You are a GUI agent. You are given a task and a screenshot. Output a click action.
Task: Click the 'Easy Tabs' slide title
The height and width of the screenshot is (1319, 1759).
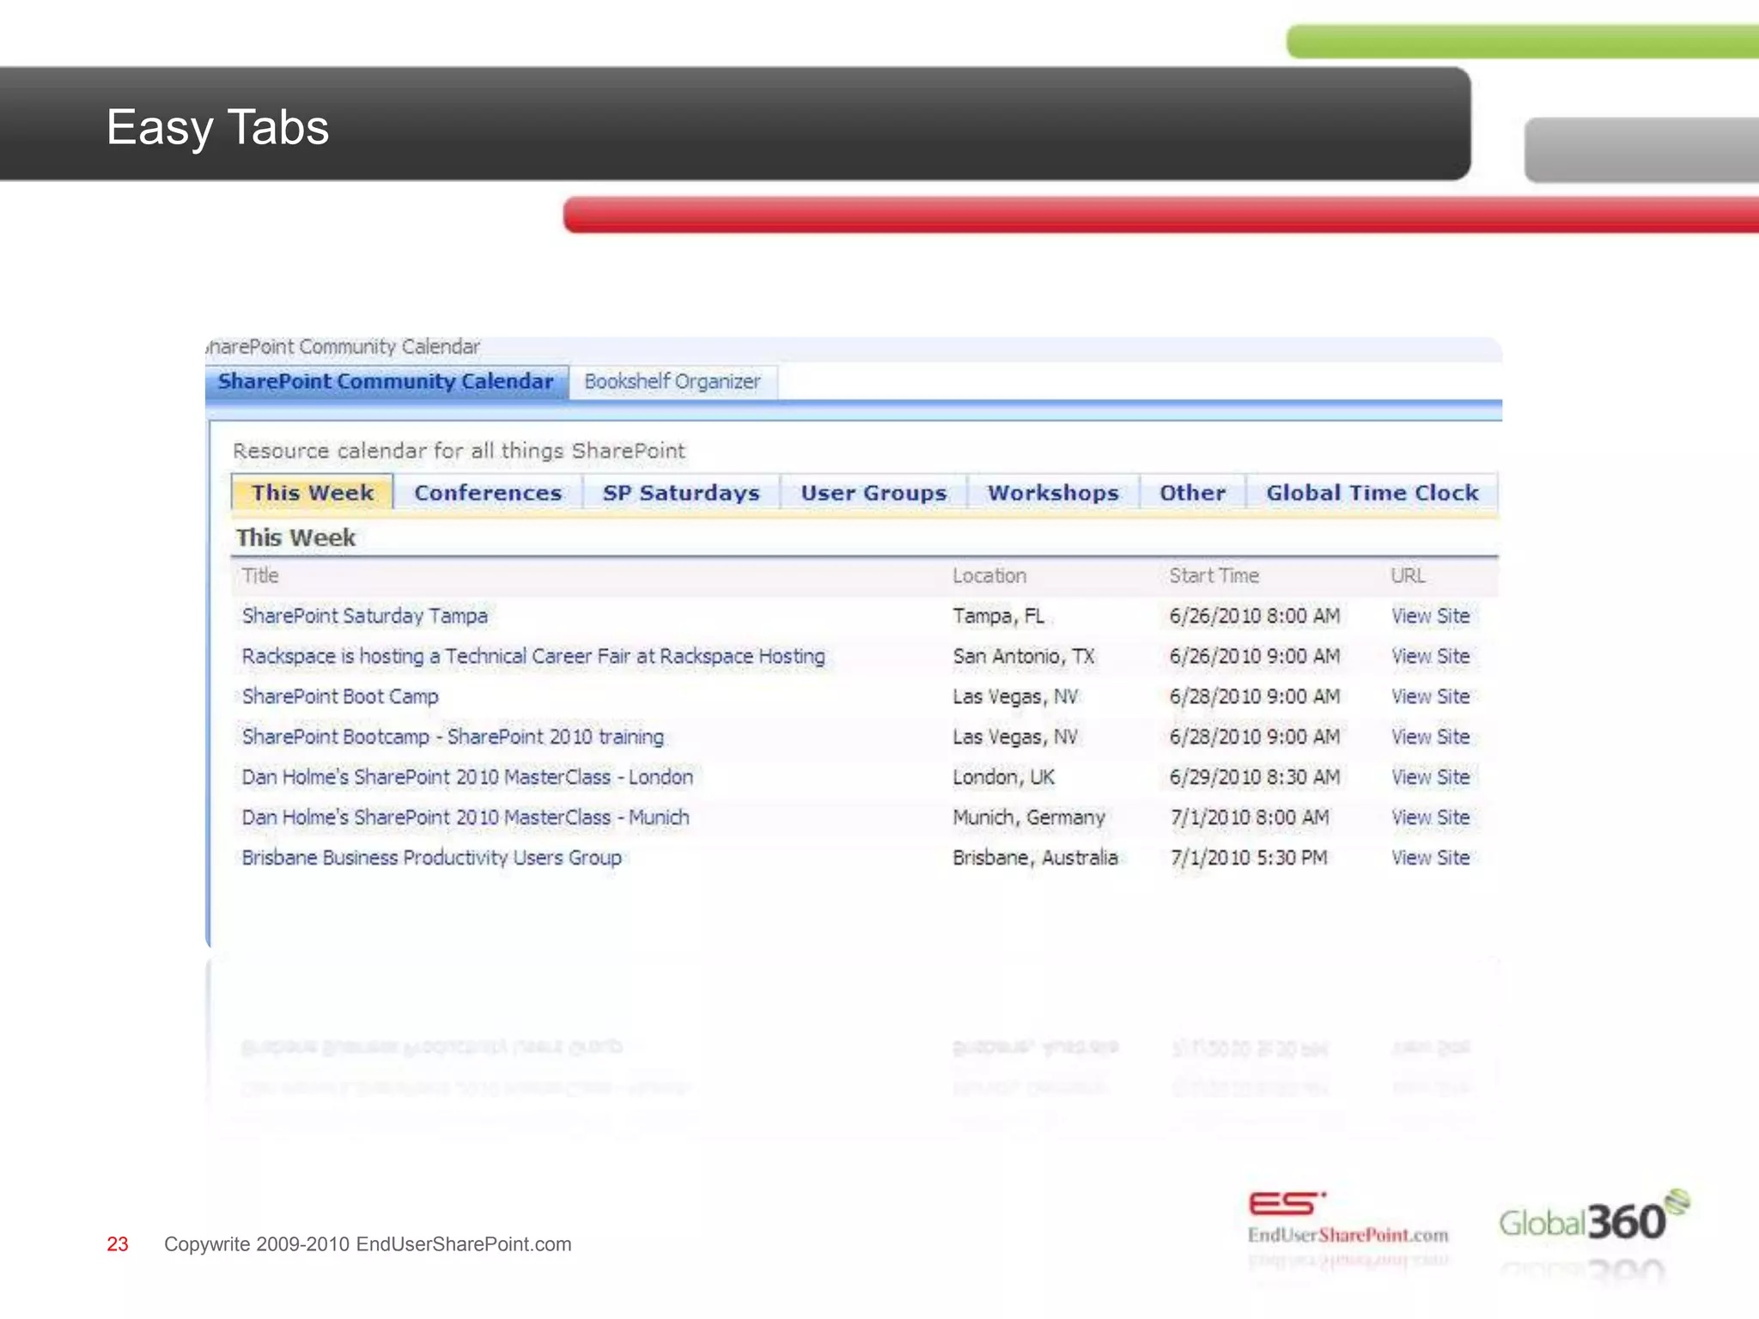(217, 128)
